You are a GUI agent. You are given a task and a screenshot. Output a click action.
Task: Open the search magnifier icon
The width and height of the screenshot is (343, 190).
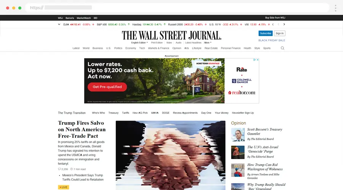[282, 48]
